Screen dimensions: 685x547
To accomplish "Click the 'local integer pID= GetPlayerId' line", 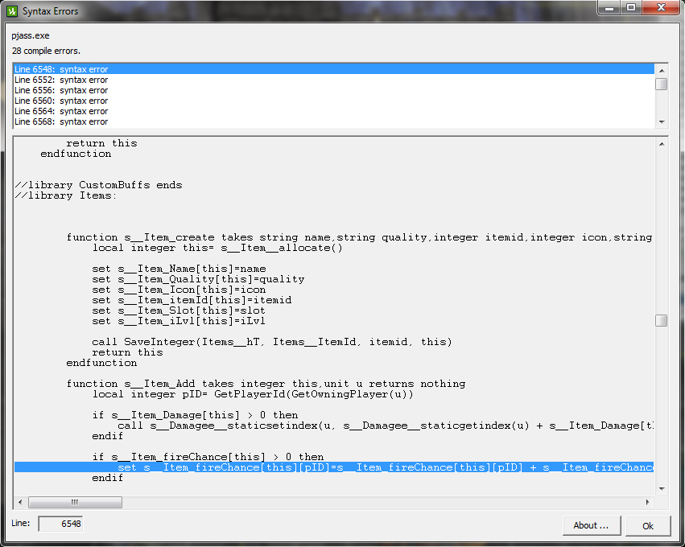I will coord(253,394).
